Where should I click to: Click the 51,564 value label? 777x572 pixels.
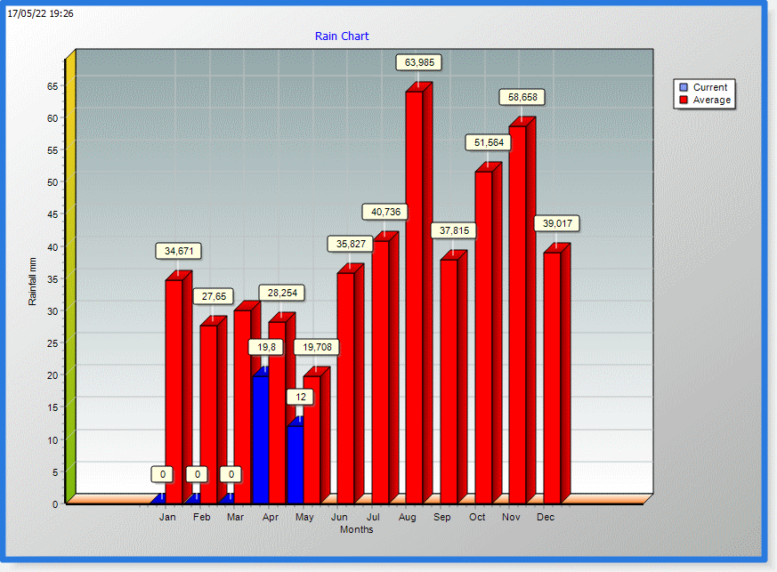click(489, 142)
